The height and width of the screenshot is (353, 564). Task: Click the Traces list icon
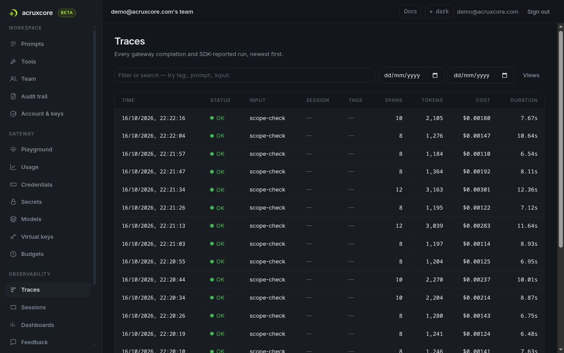[13, 290]
